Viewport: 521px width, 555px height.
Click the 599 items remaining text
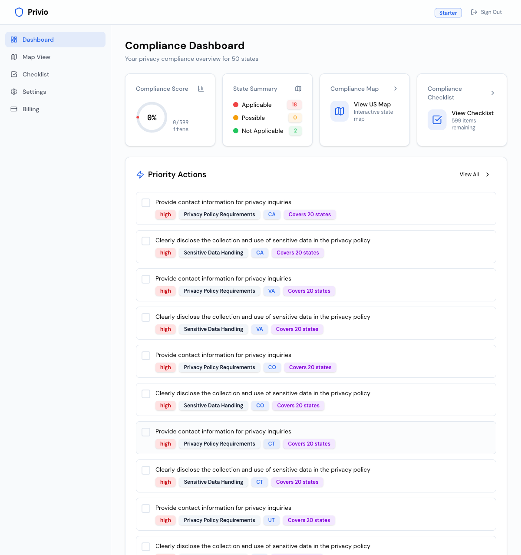464,124
